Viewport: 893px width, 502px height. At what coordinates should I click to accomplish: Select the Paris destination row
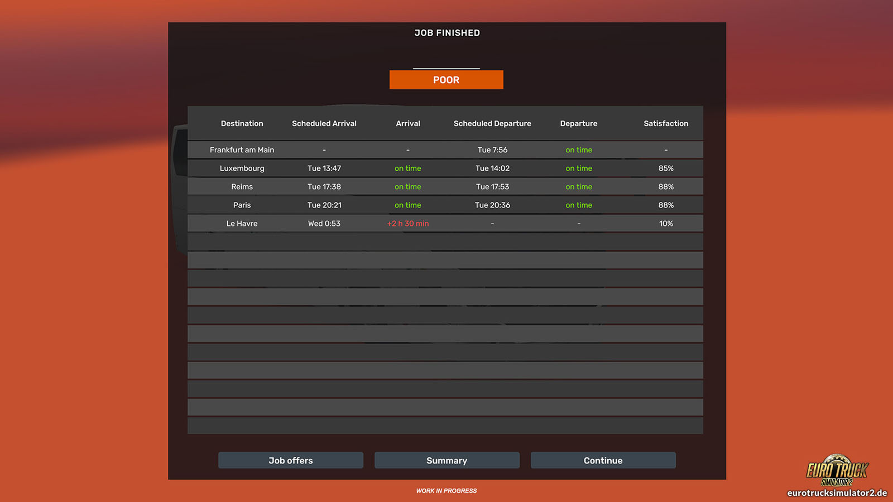pos(242,205)
